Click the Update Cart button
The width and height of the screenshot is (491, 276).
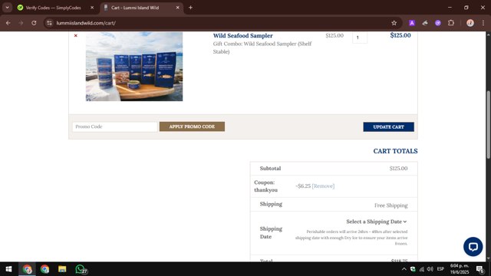point(388,127)
